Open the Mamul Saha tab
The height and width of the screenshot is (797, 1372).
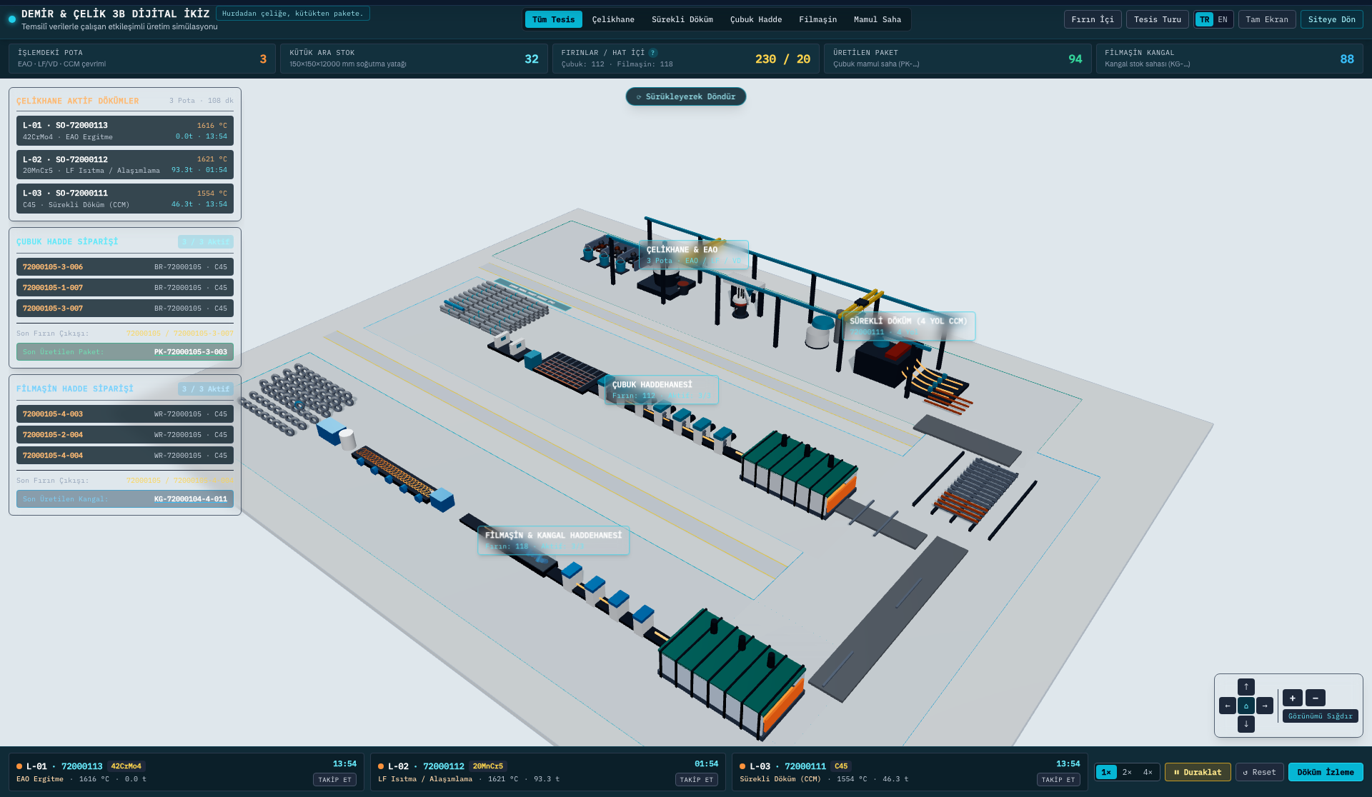pos(878,19)
